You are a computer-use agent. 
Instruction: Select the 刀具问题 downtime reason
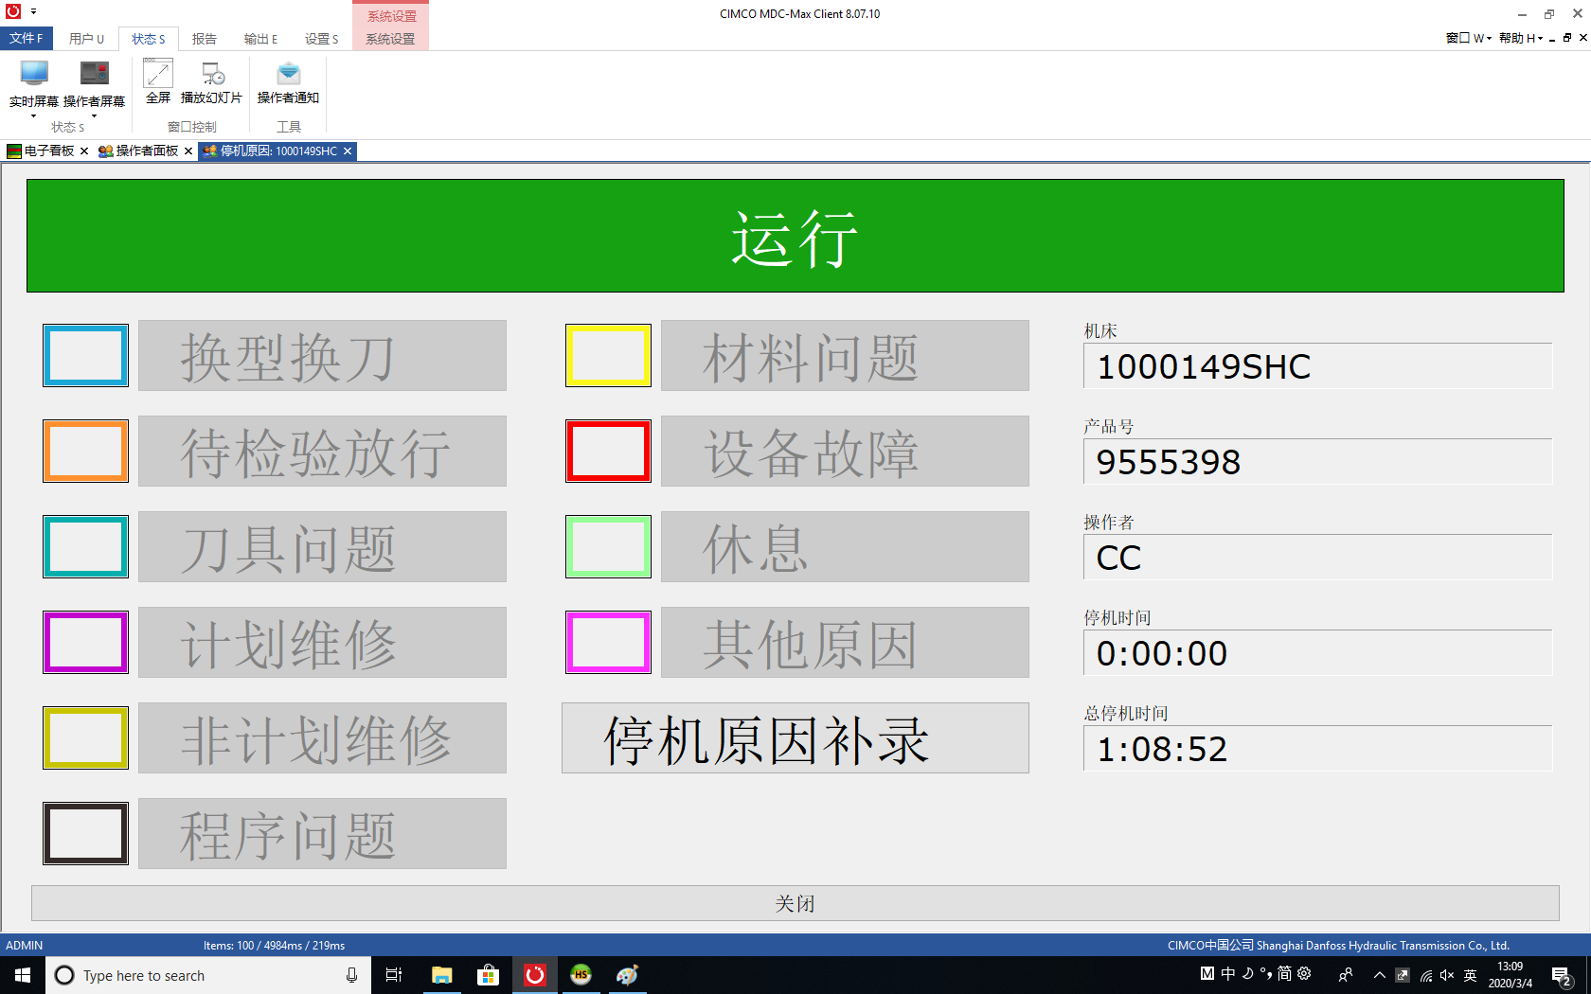coord(322,547)
